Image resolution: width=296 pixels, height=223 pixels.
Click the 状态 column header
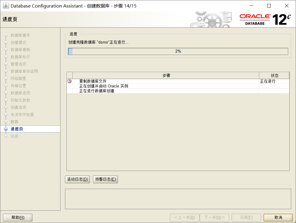point(274,75)
